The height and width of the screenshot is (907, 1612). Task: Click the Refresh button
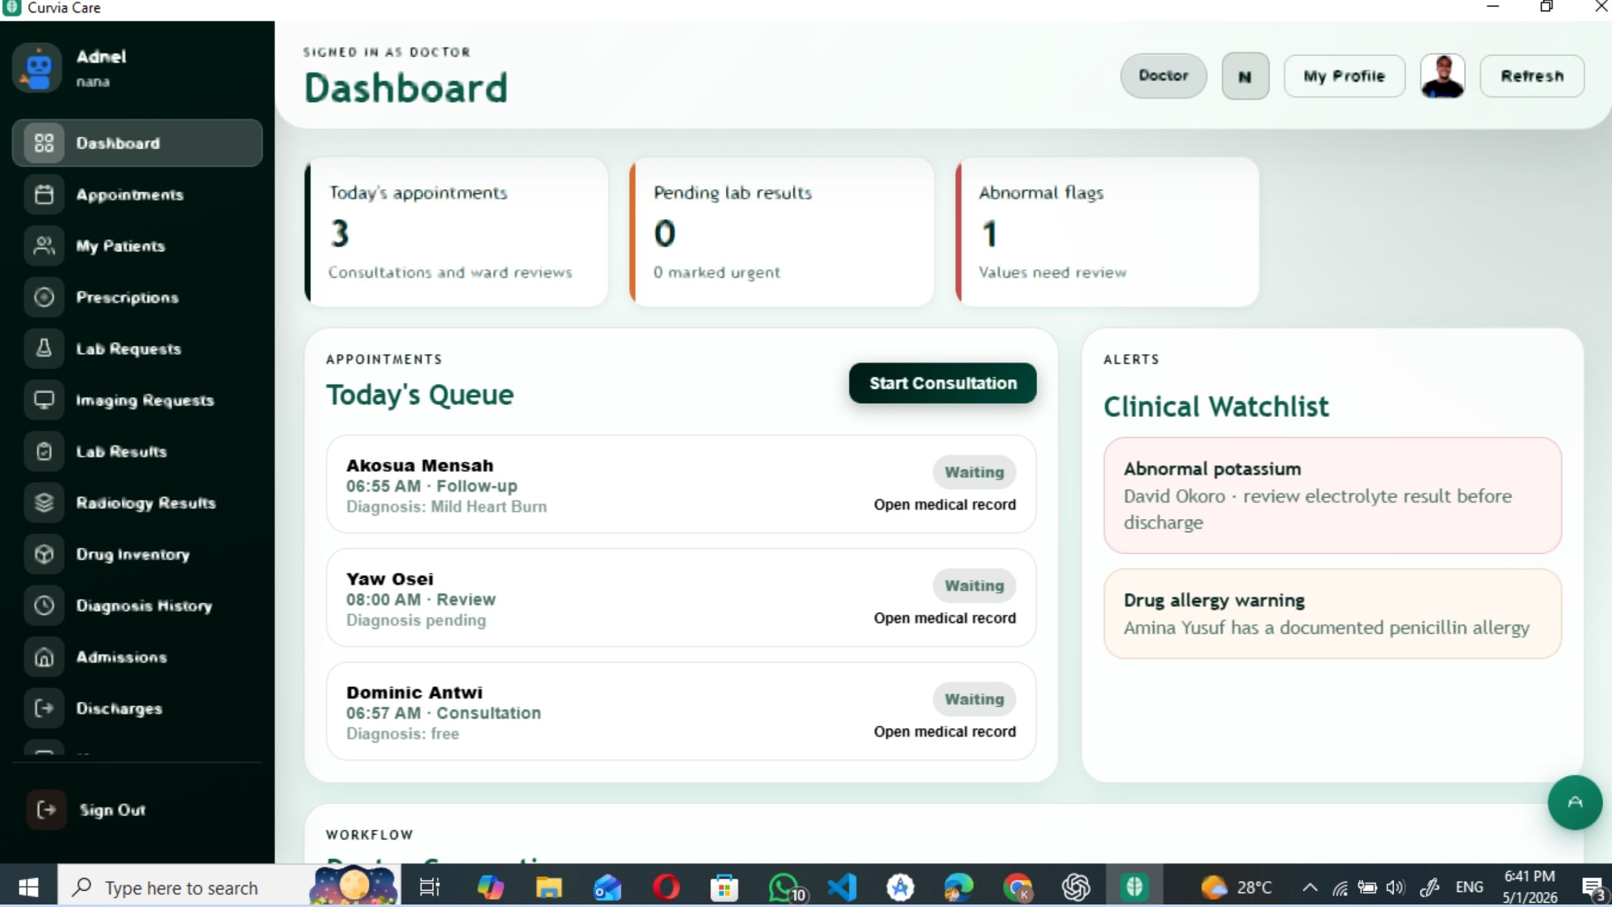pyautogui.click(x=1532, y=76)
